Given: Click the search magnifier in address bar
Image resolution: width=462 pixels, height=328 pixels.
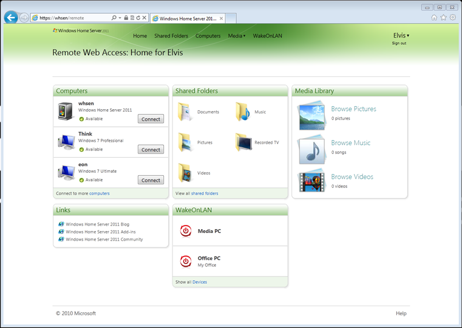Looking at the screenshot, I should pyautogui.click(x=114, y=18).
